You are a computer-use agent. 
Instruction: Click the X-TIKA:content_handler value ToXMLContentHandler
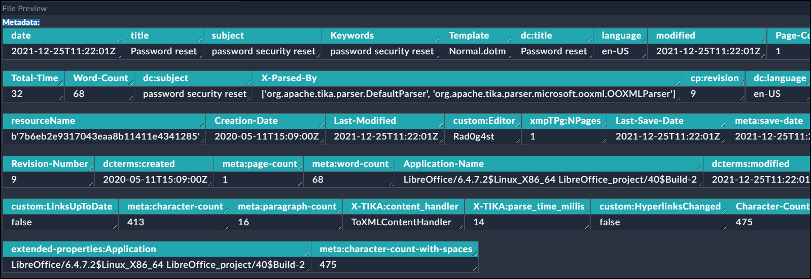[x=401, y=222]
